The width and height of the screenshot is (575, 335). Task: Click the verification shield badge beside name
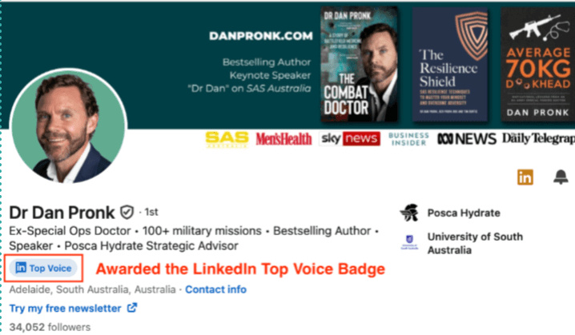pyautogui.click(x=127, y=213)
